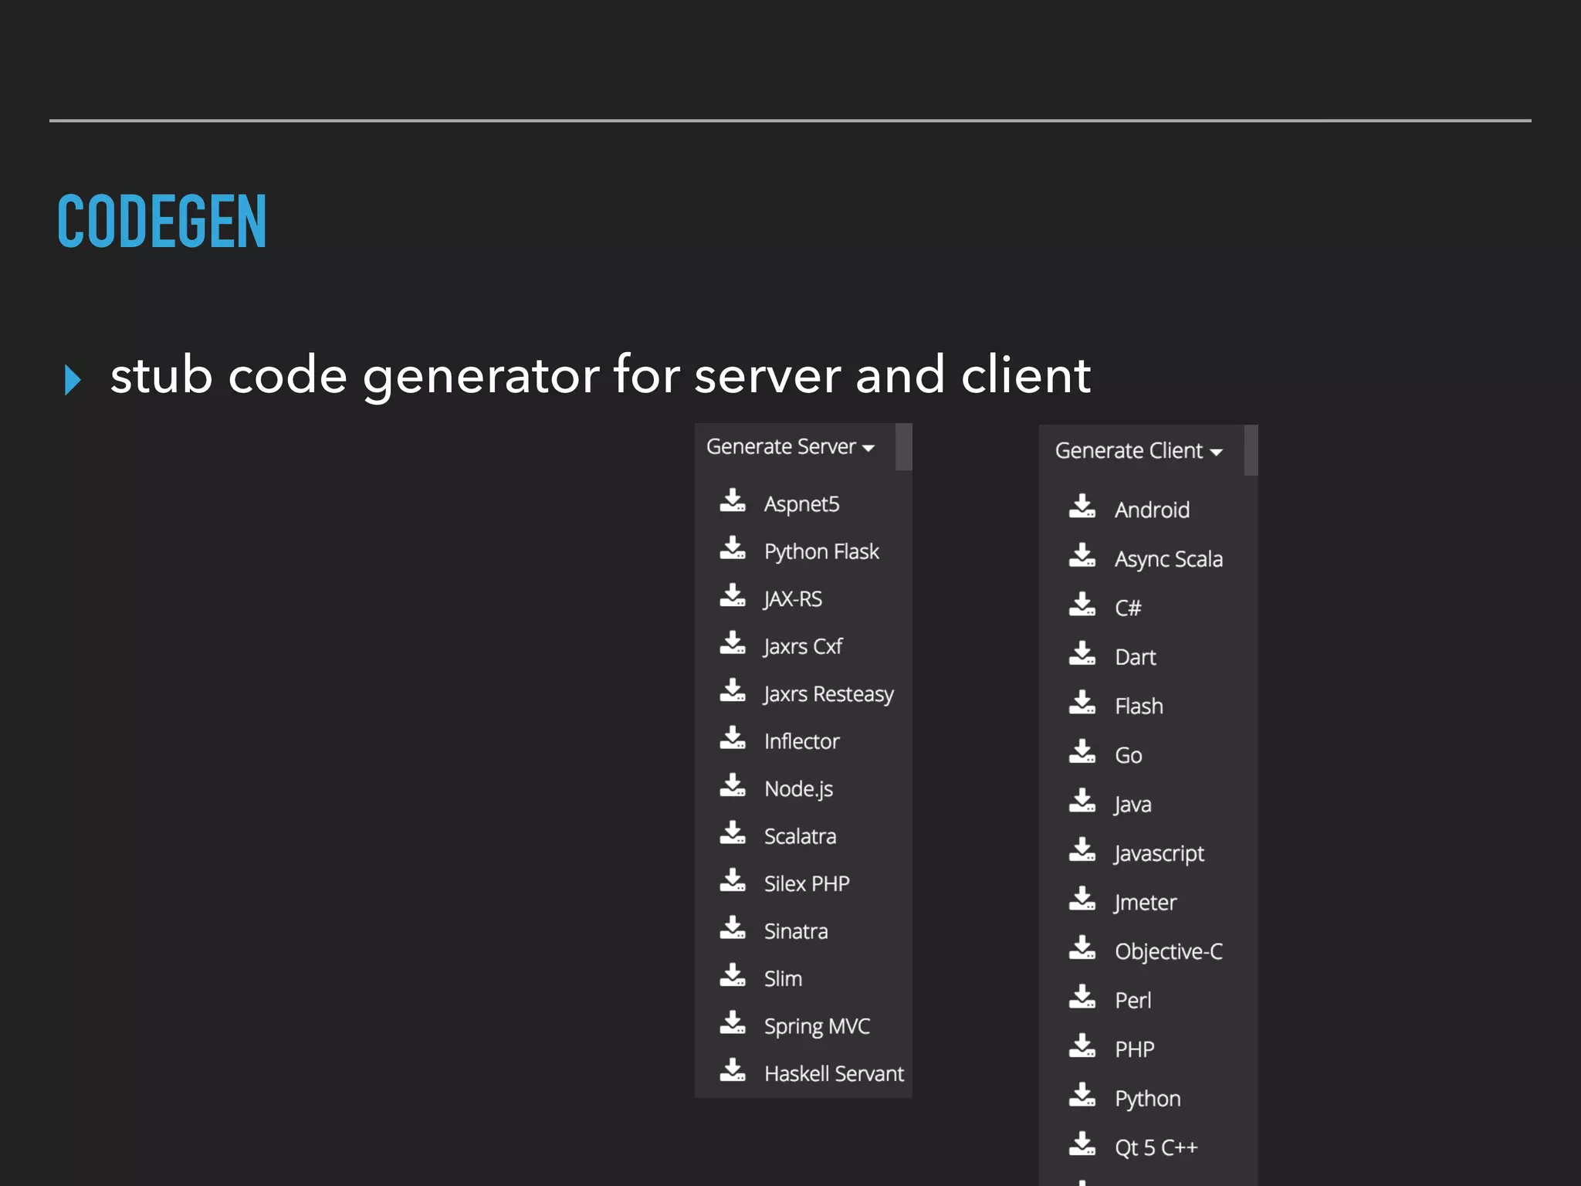Viewport: 1581px width, 1186px height.
Task: Click the download icon next to Go
Action: [1082, 752]
